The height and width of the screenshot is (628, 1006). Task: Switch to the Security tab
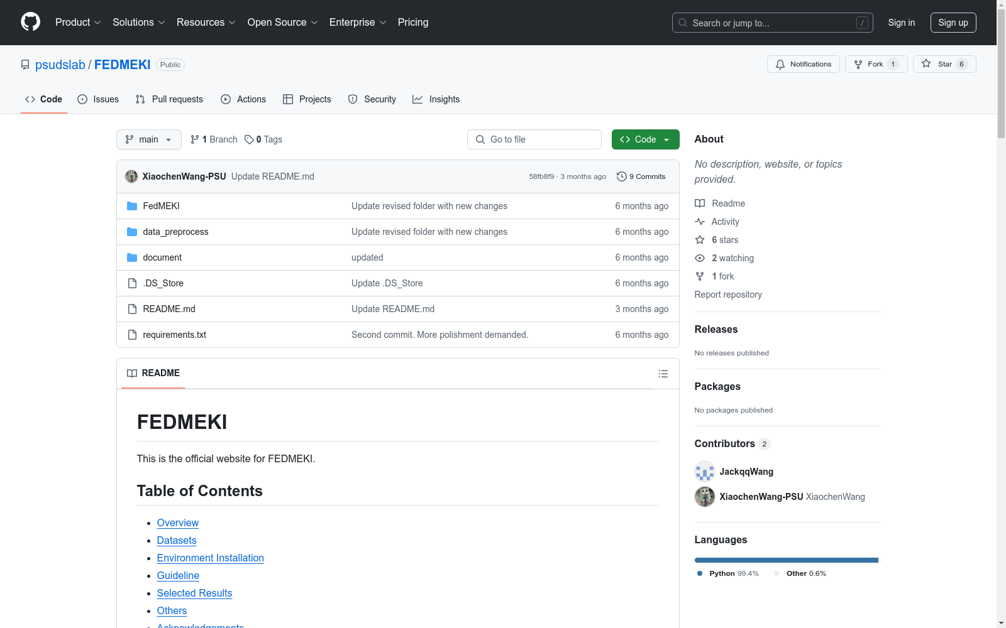click(x=372, y=99)
